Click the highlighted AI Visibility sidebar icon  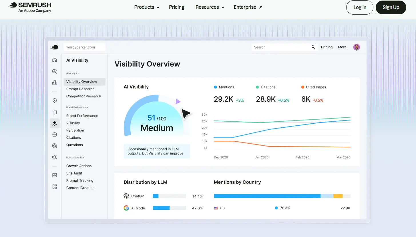(x=55, y=123)
